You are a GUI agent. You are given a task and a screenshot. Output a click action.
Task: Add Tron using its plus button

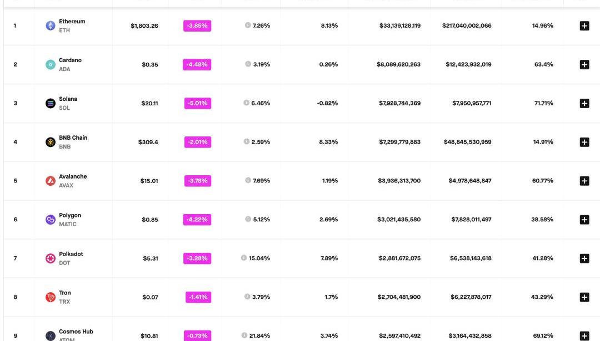tap(584, 297)
